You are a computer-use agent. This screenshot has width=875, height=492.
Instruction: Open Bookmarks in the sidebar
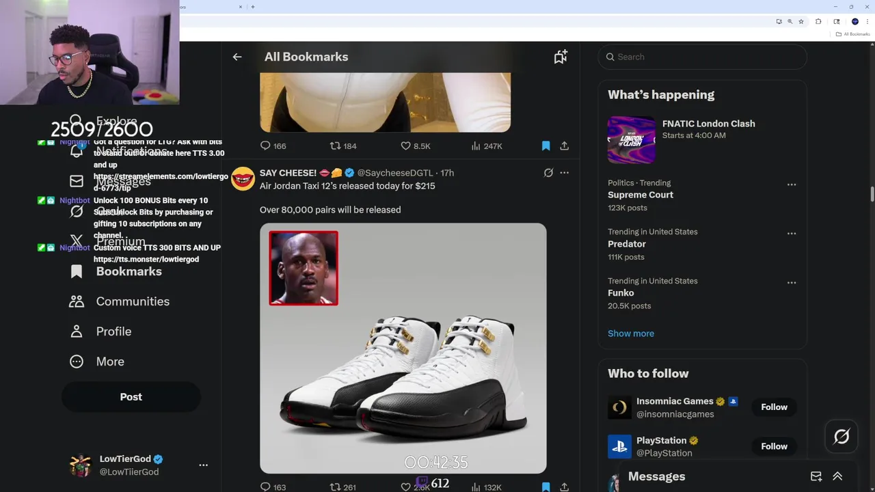[116, 271]
